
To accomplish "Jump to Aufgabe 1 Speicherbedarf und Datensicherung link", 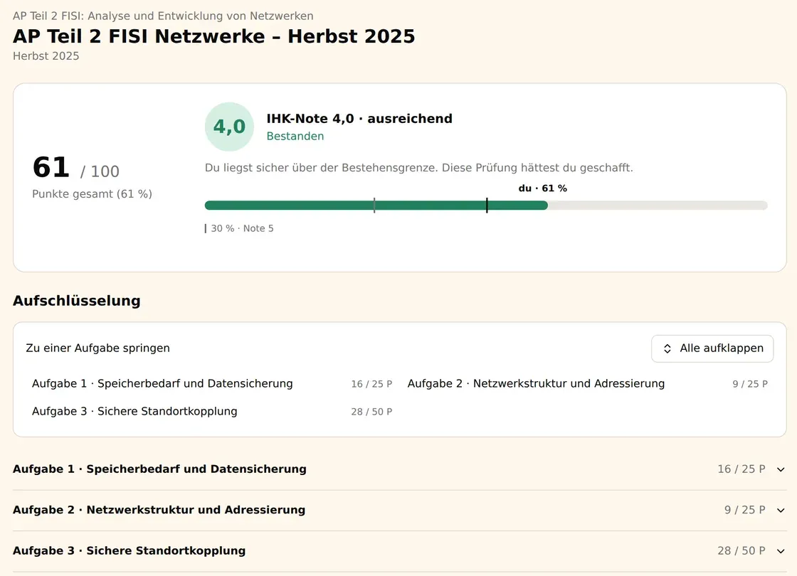I will [x=212, y=384].
